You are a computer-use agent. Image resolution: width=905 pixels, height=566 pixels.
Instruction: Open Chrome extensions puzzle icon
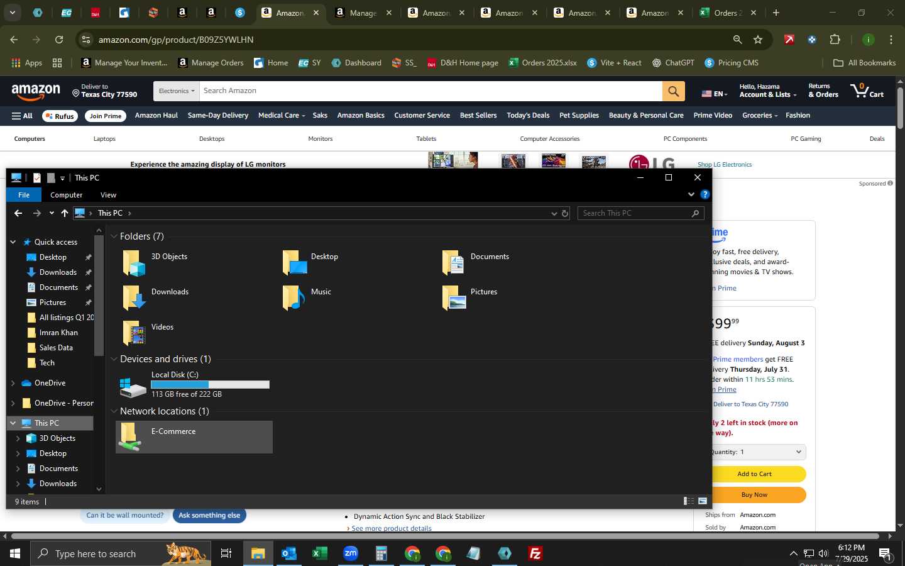tap(835, 40)
